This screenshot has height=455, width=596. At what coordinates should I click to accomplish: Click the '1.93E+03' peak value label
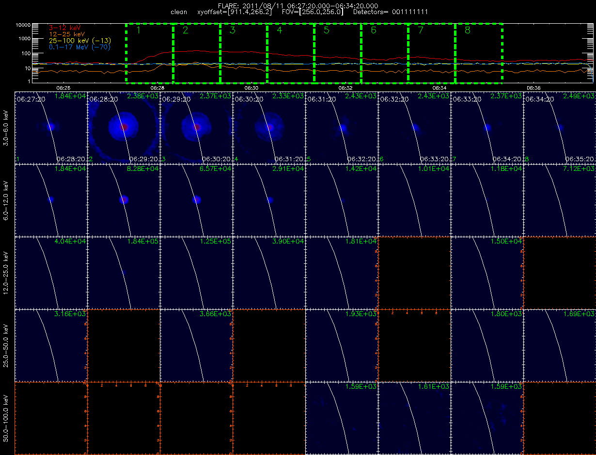tap(361, 314)
